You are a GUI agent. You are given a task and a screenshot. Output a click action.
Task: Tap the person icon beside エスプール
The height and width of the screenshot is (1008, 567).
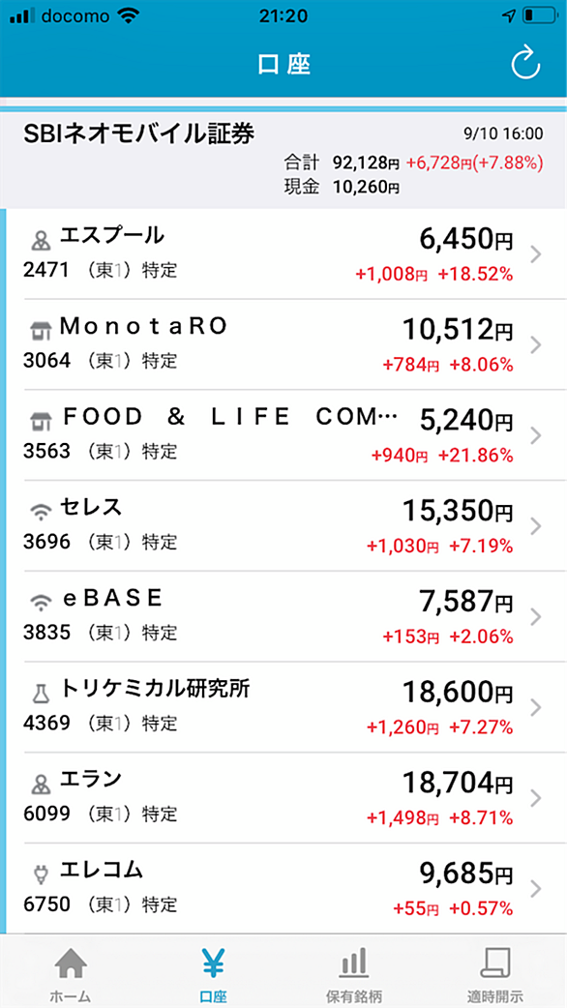click(x=40, y=241)
